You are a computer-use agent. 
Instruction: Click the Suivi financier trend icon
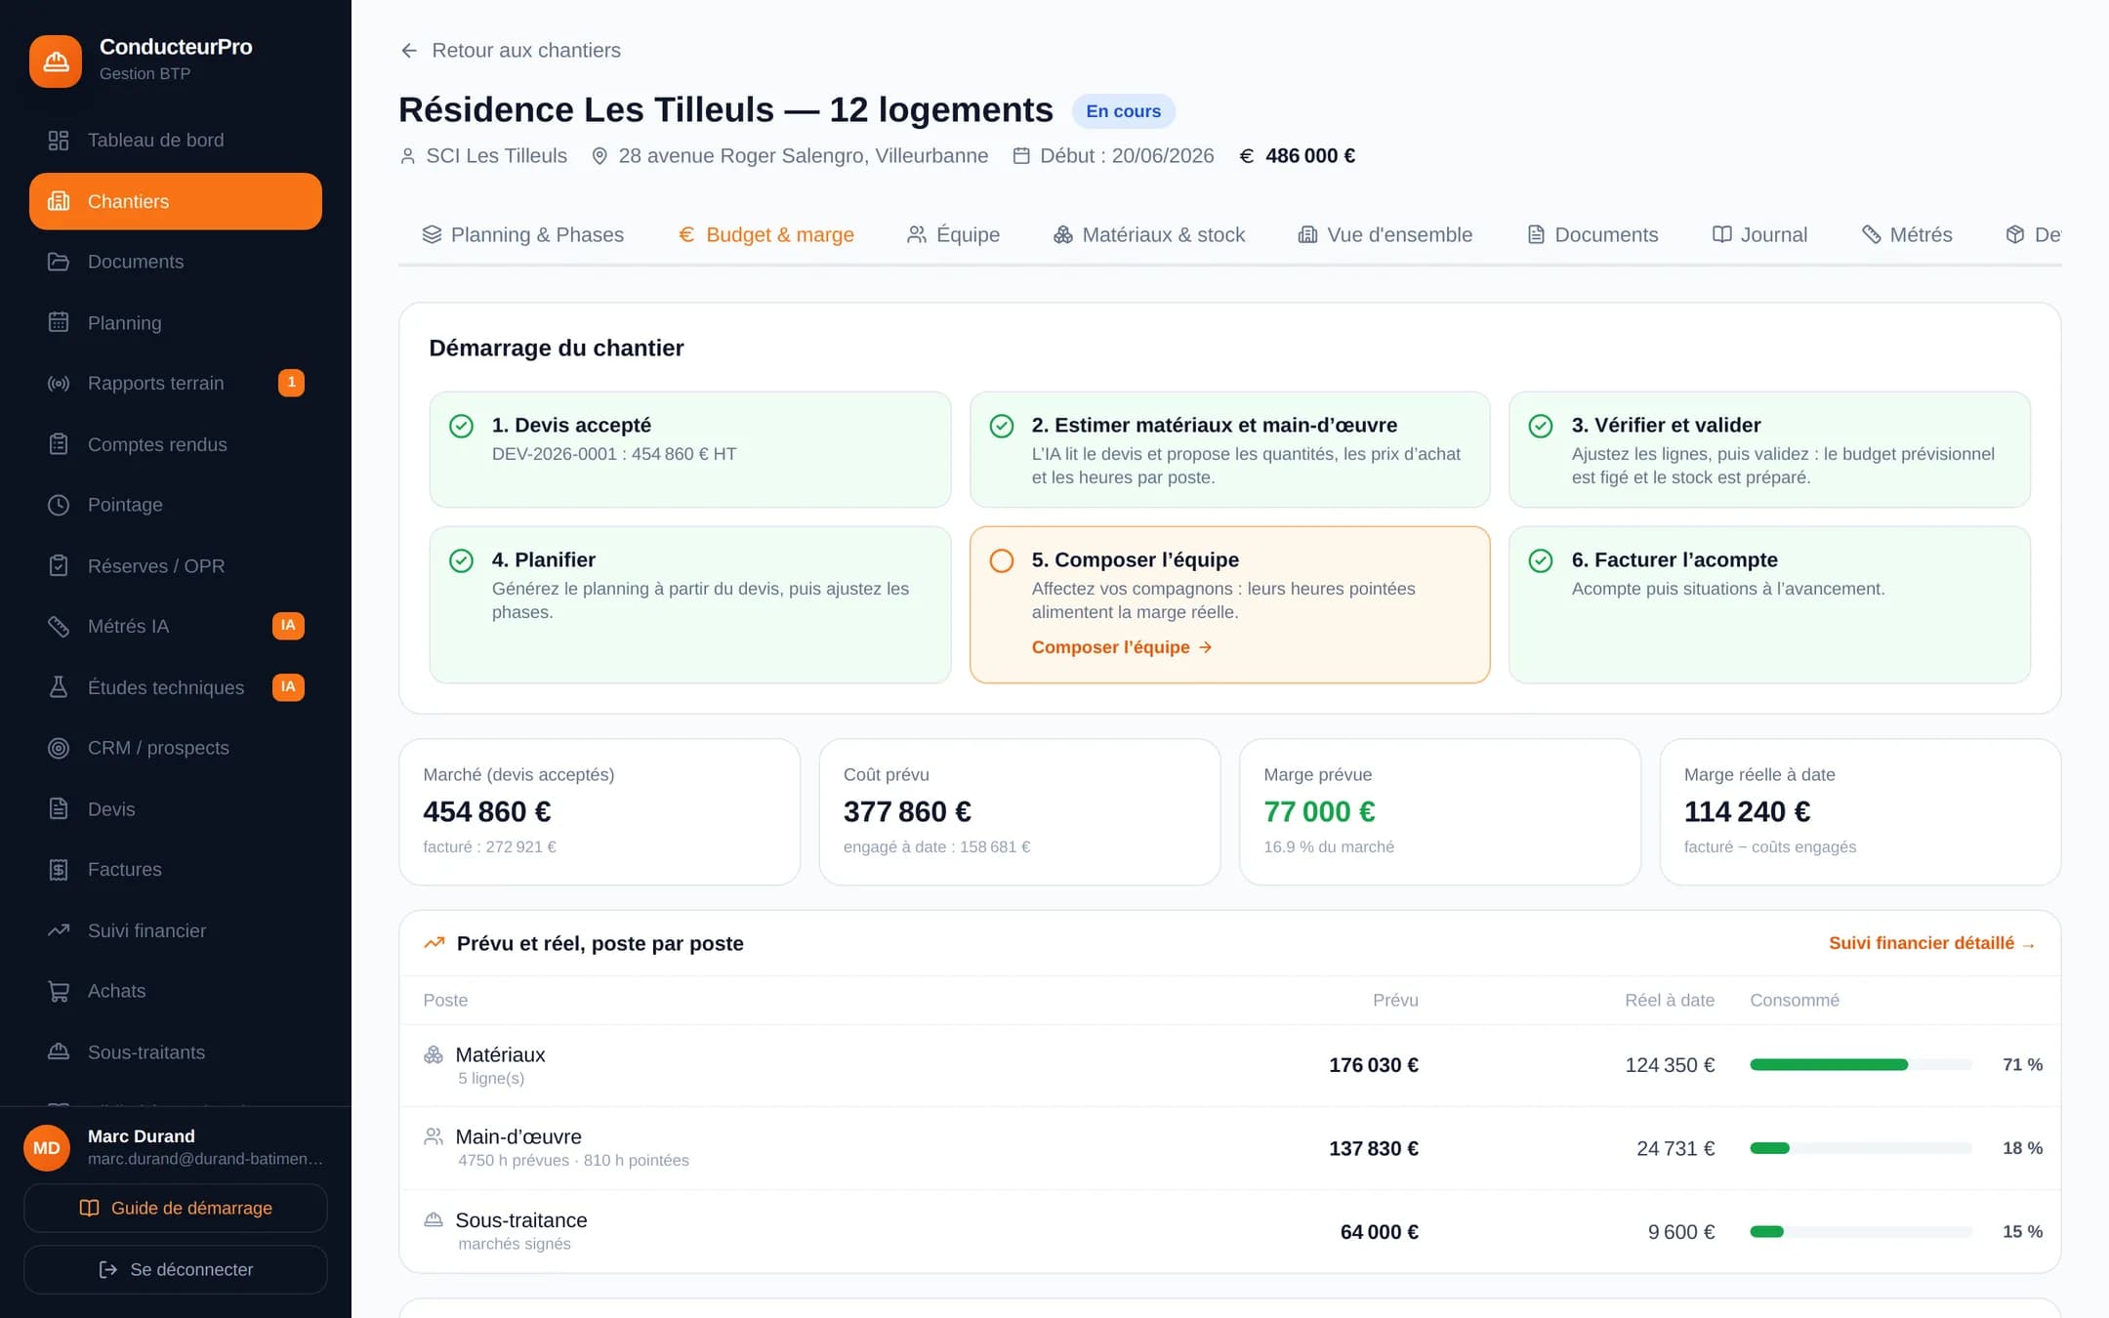click(59, 930)
